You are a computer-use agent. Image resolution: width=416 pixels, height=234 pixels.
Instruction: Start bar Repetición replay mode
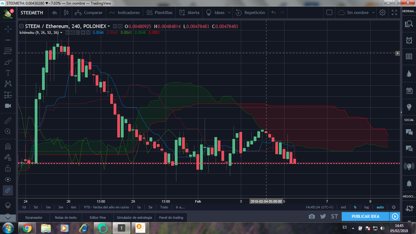pos(251,12)
